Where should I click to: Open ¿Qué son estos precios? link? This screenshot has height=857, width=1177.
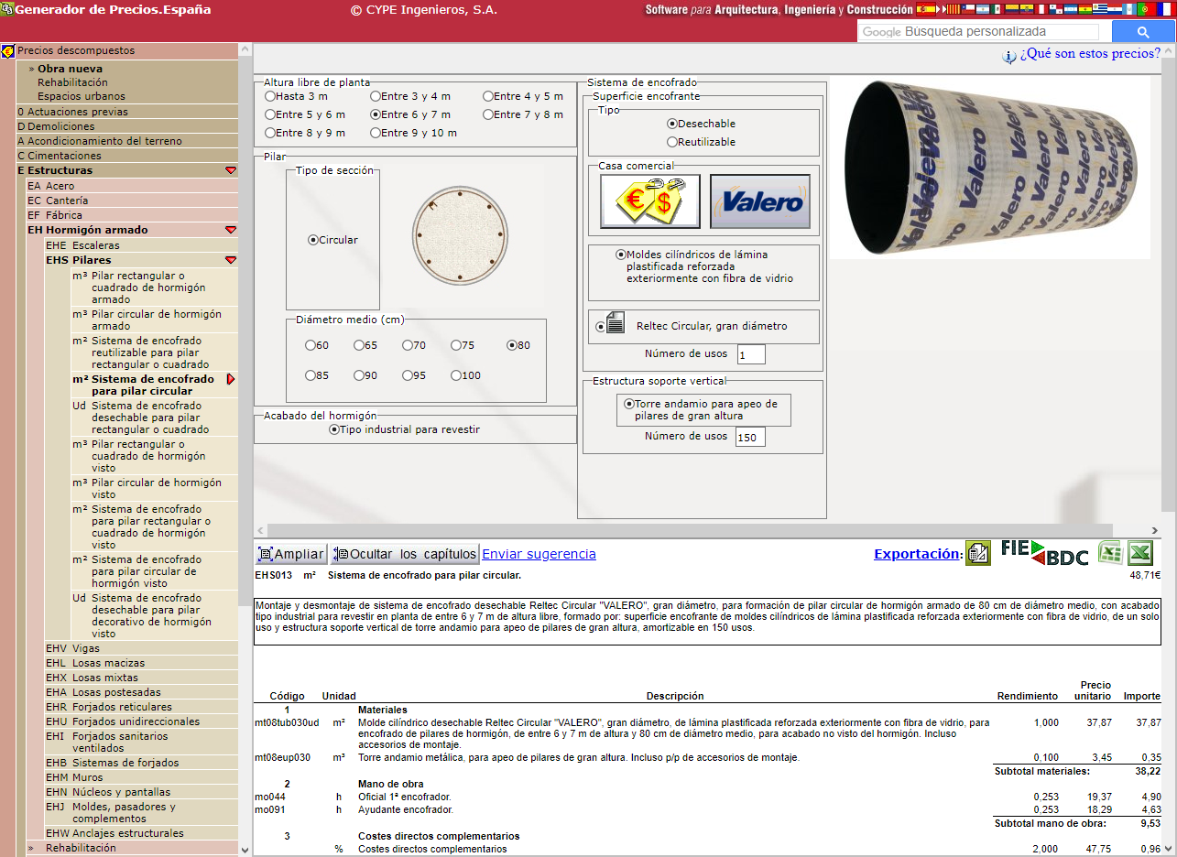click(1091, 53)
